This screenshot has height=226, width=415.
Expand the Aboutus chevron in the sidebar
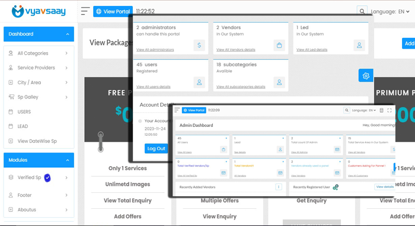coord(66,209)
